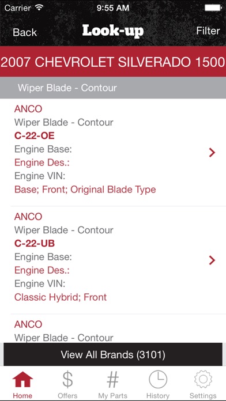Screen dimensions: 226x401
Task: Tap the Look-up title
Action: (113, 31)
